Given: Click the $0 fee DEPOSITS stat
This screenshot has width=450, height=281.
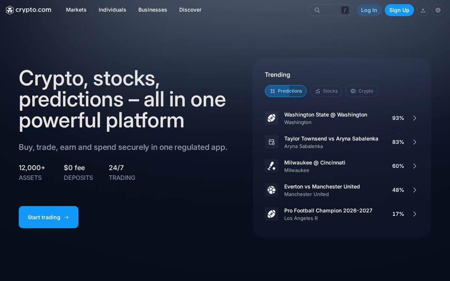Looking at the screenshot, I should 78,173.
